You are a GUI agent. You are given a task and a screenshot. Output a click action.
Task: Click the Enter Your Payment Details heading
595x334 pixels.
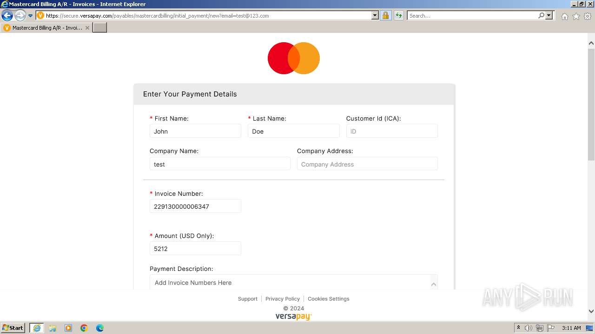[190, 94]
